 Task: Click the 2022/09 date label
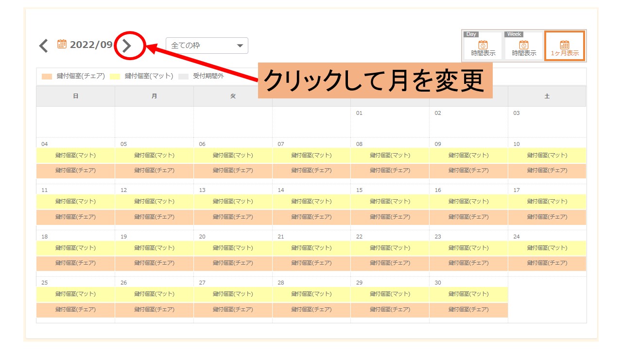click(91, 45)
